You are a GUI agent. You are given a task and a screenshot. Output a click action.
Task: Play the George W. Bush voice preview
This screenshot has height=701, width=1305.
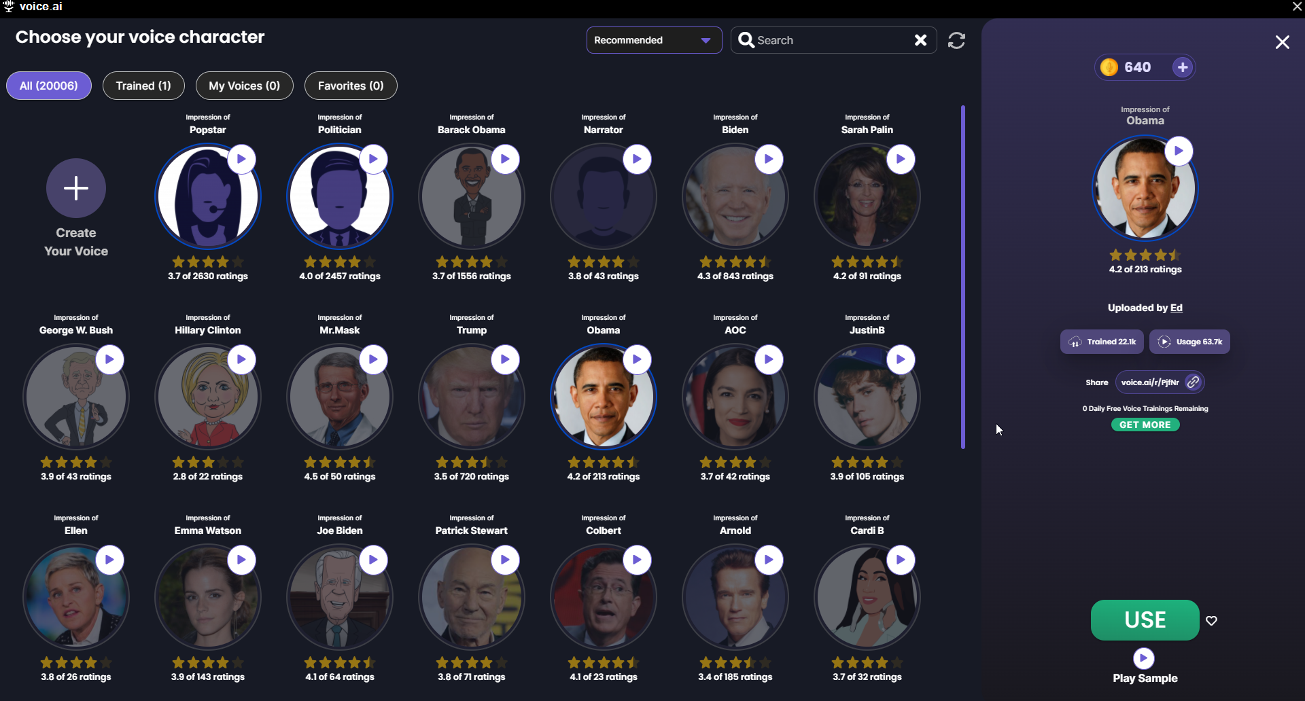tap(109, 360)
